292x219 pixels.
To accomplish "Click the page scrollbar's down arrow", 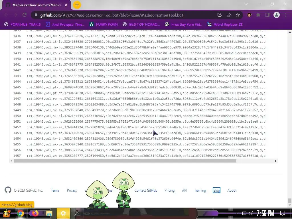I will coord(290,205).
